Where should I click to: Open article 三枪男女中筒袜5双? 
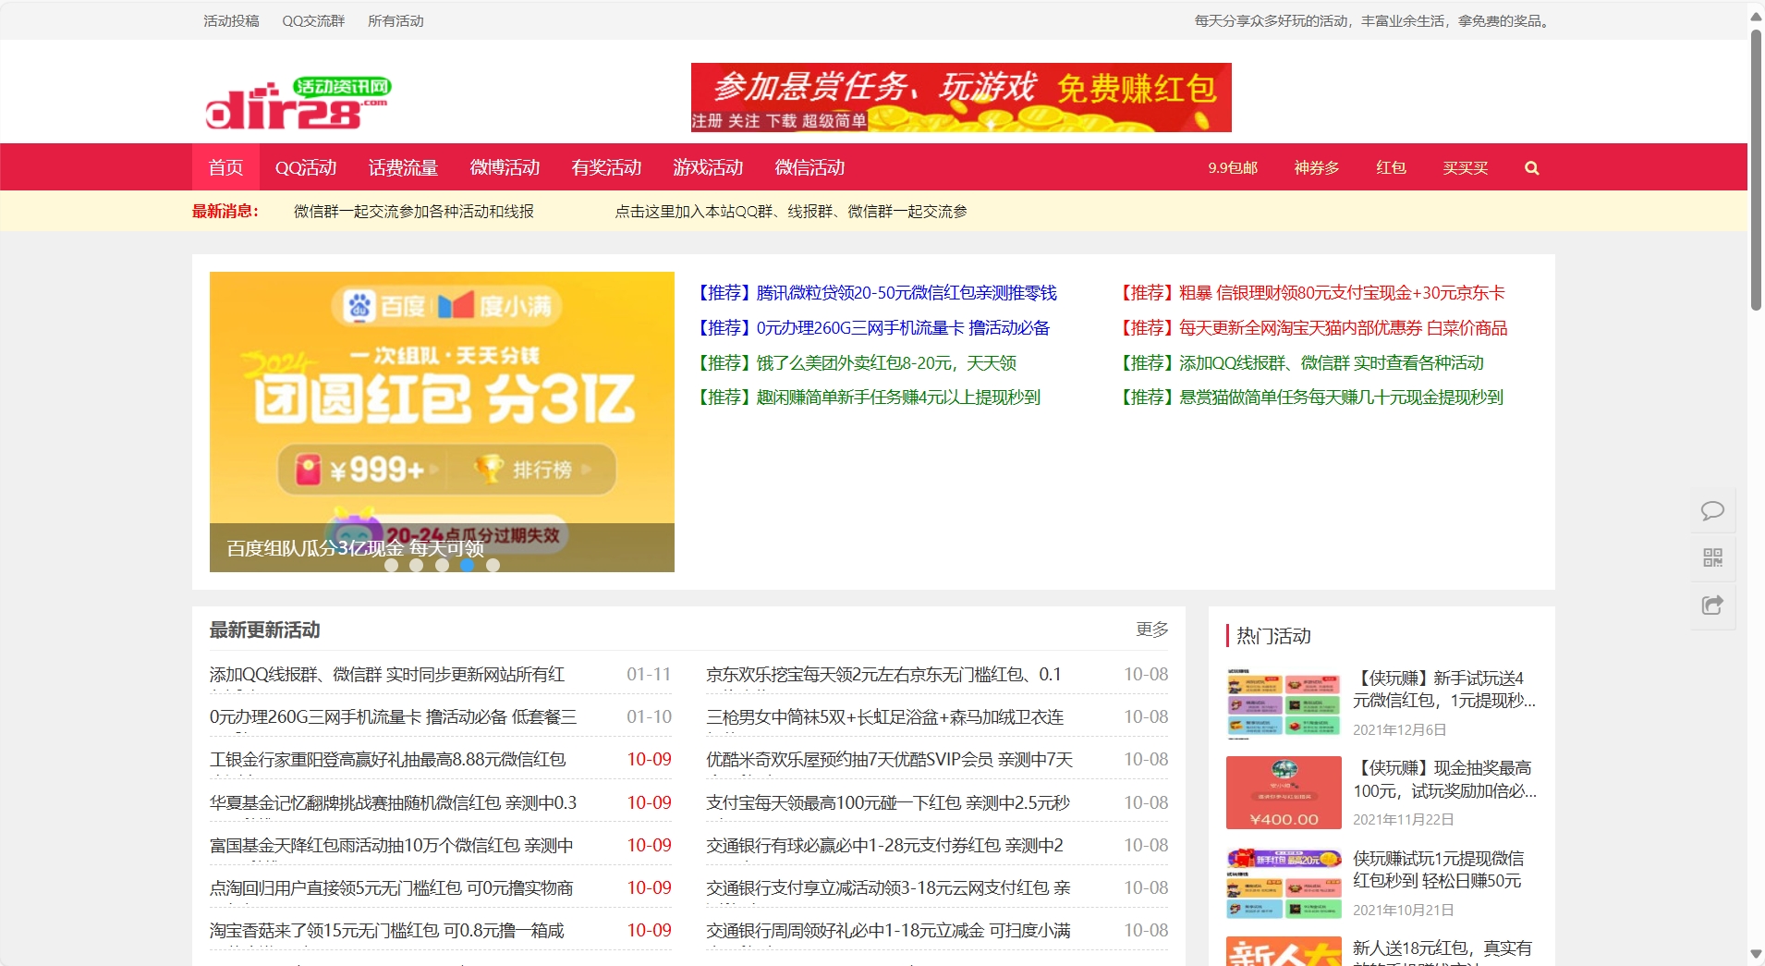885,717
